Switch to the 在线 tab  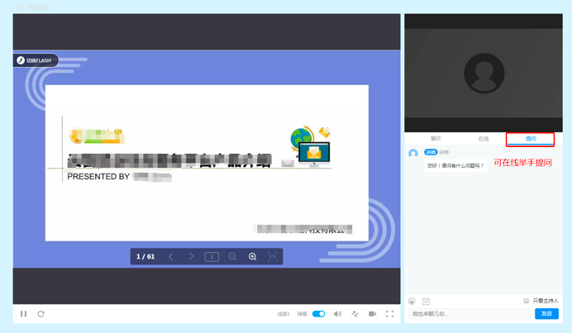coord(484,139)
